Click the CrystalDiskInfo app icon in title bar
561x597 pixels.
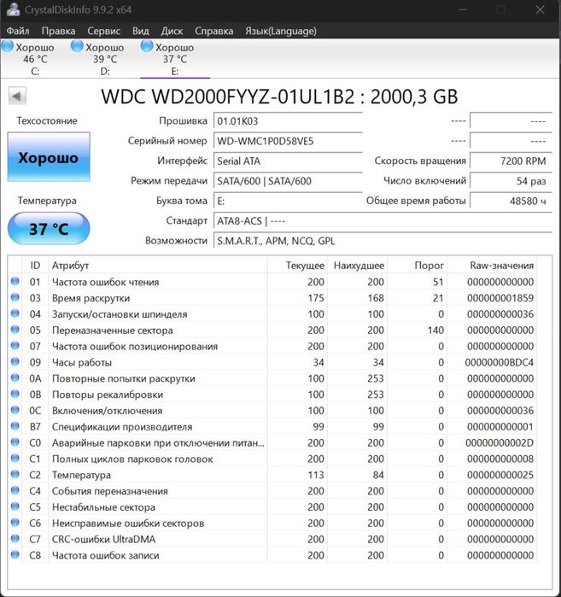point(13,9)
